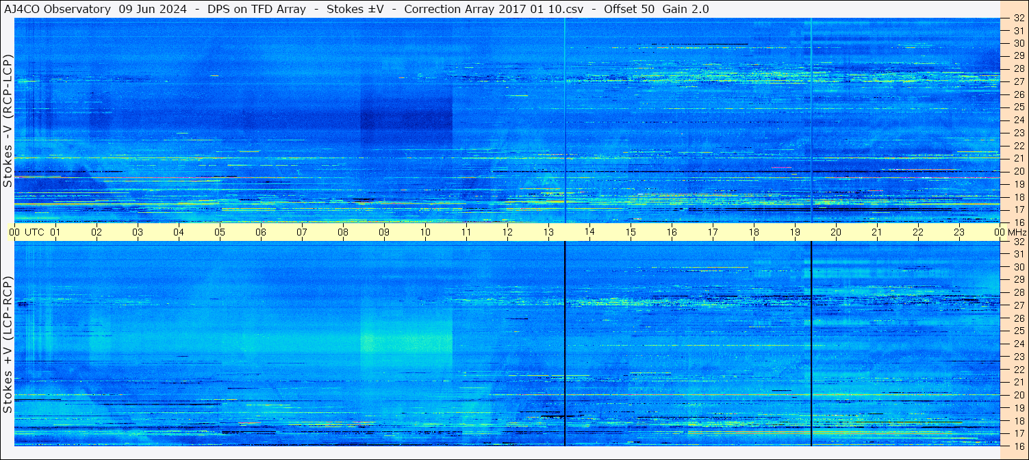Viewport: 1029px width, 460px height.
Task: Click the 29 MHz label of lower panel
Action: pos(1019,280)
